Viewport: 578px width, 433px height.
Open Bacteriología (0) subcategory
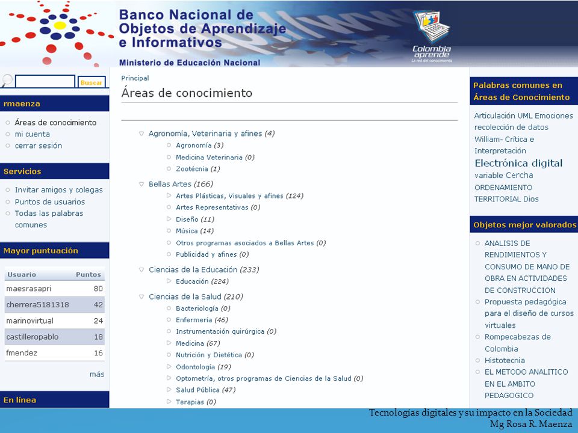point(203,309)
